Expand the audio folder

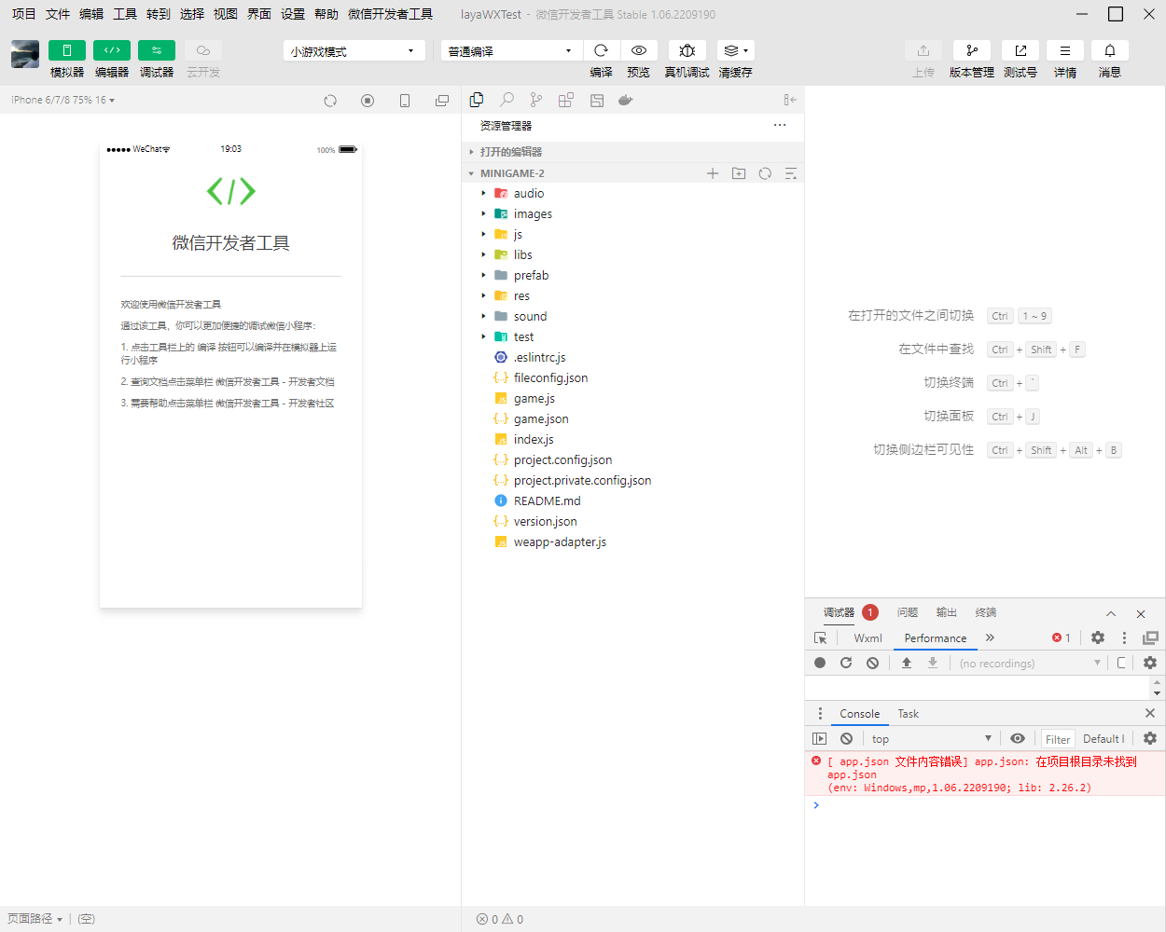tap(632, 193)
